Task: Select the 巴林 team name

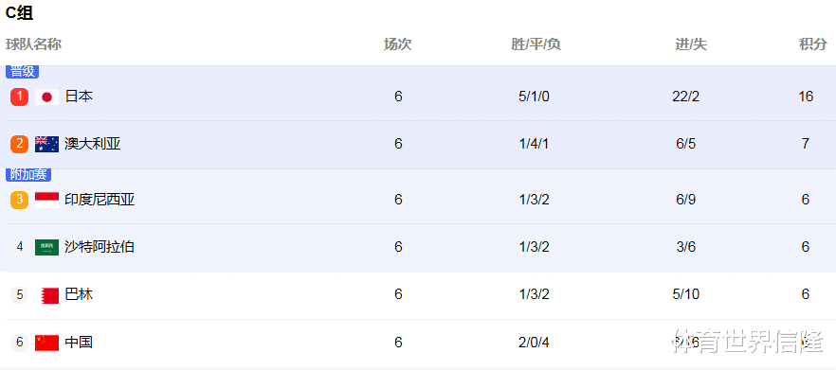Action: click(79, 294)
